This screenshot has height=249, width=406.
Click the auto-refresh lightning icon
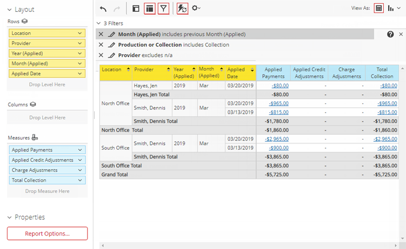183,9
